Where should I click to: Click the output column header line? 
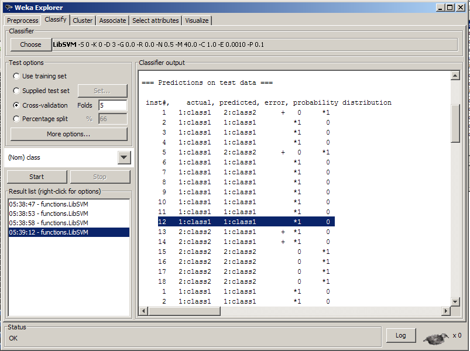[x=269, y=103]
